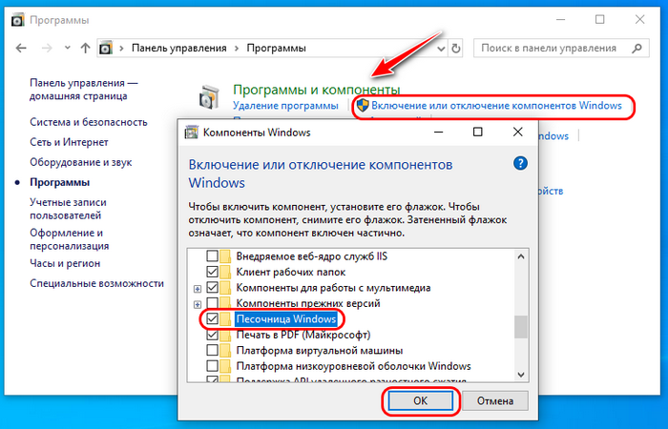Open 'Программы и компоненты' heading link

(x=317, y=90)
